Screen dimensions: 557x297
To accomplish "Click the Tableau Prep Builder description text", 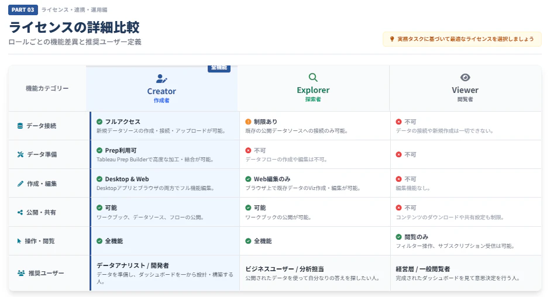I will click(x=156, y=160).
